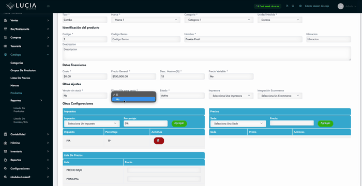The width and height of the screenshot is (362, 186).
Task: Open Selecciona Una Impresora dropdown
Action: 231,96
